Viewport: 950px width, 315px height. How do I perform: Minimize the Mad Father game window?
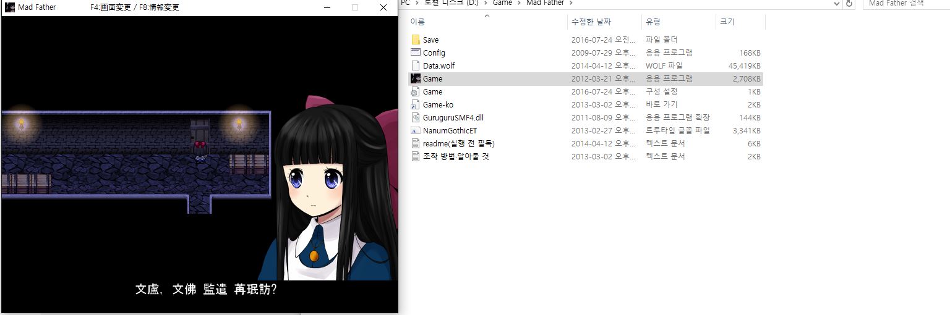[327, 7]
